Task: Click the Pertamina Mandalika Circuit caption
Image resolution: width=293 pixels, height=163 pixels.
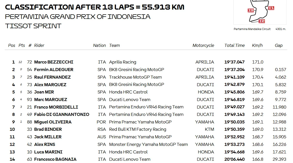Action: (252, 29)
